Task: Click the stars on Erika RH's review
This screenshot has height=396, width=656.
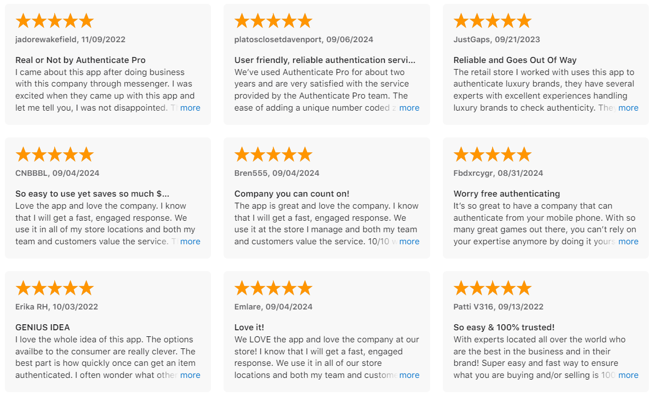Action: click(55, 289)
